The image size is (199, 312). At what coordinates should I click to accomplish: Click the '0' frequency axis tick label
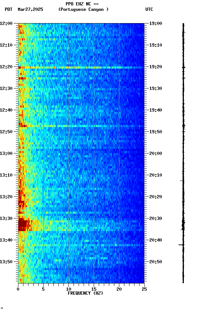[x=18, y=289]
